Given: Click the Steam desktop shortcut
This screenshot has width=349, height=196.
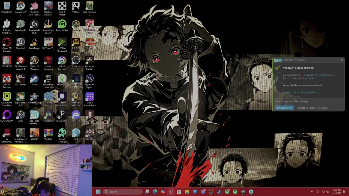Looking at the screenshot, I should pyautogui.click(x=34, y=80).
